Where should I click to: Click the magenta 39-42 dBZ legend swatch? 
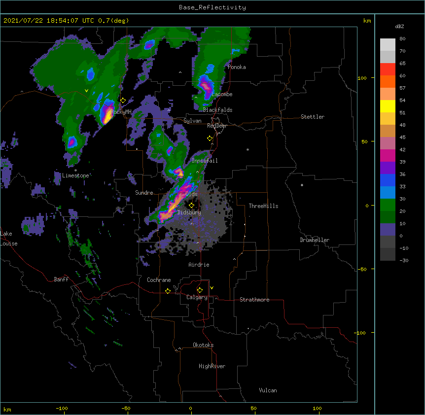click(x=388, y=156)
